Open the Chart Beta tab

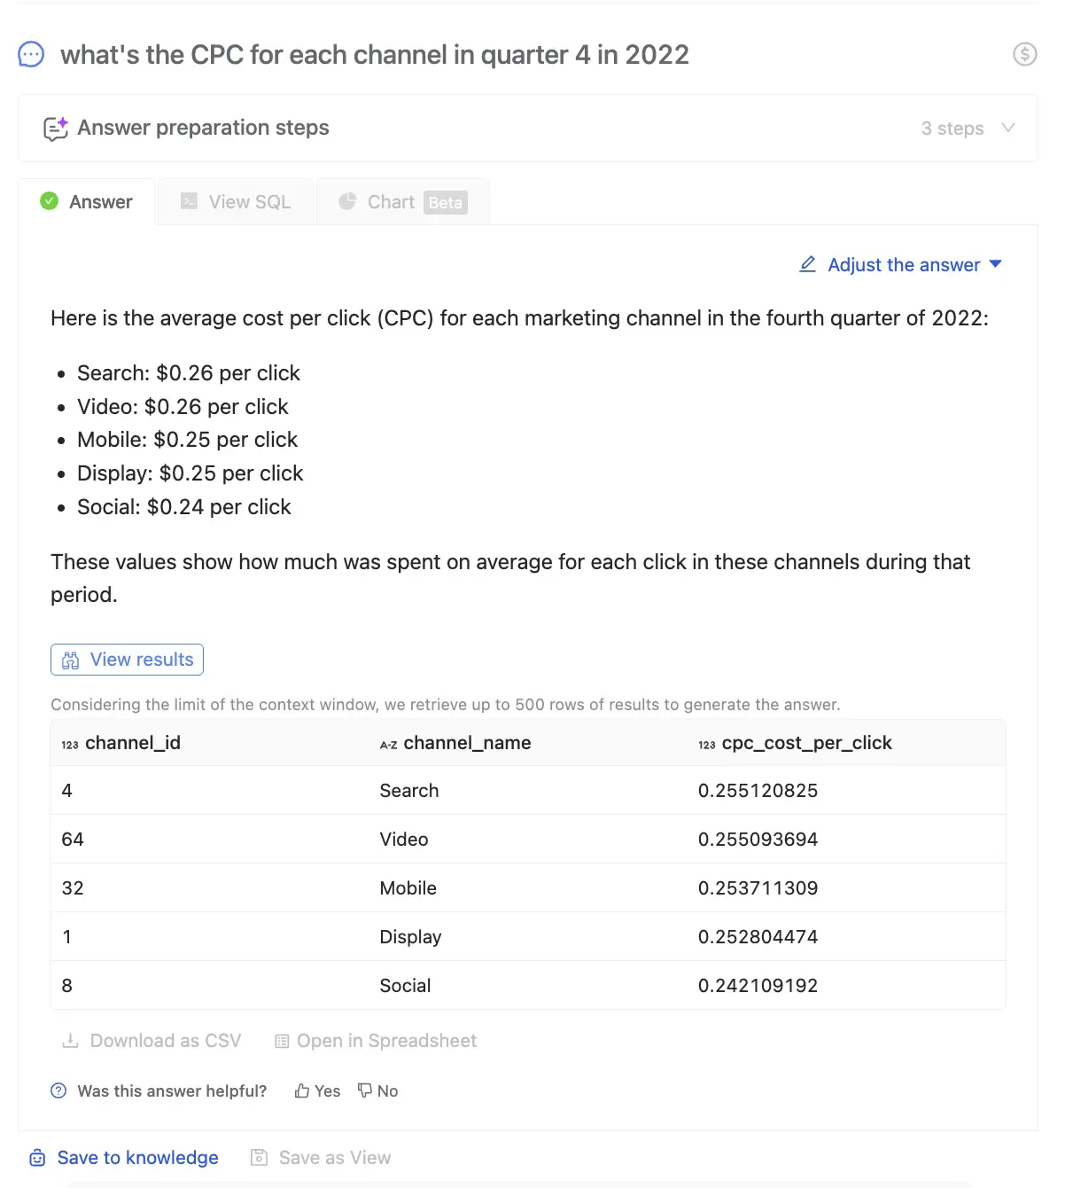[403, 202]
